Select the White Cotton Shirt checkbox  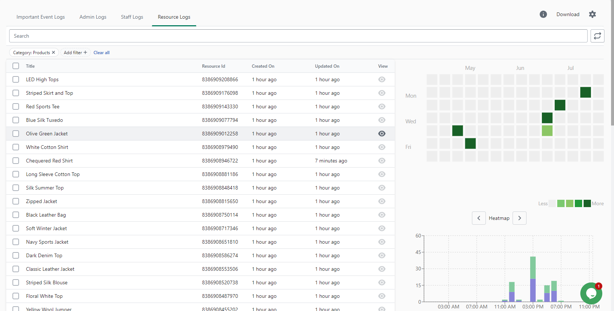click(16, 147)
